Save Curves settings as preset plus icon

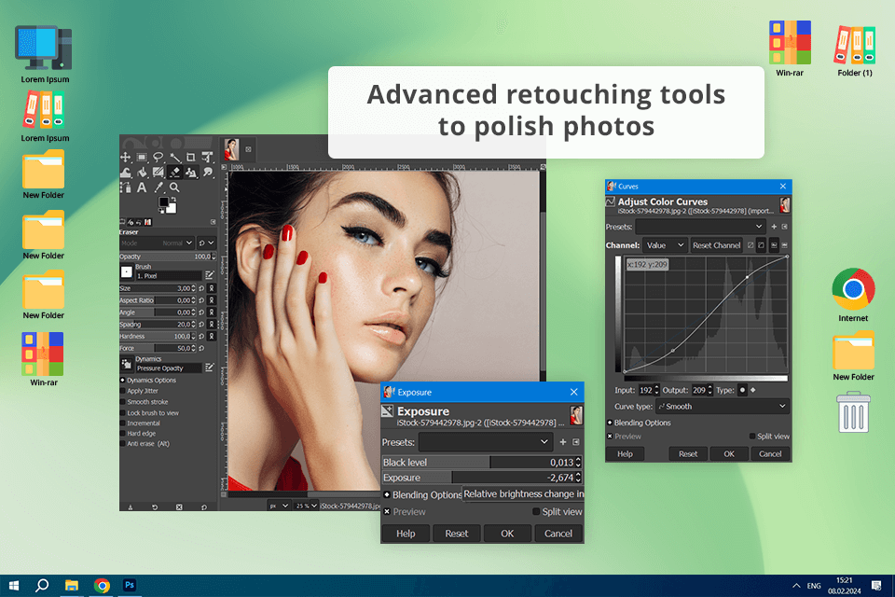point(774,227)
